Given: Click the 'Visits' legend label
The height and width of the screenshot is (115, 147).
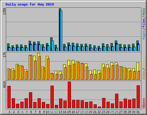Looking at the screenshot, I should [x=144, y=62].
